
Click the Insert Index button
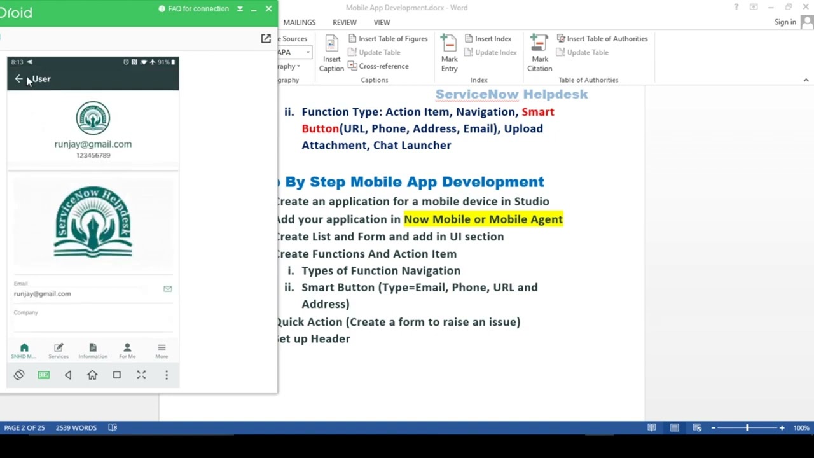488,39
